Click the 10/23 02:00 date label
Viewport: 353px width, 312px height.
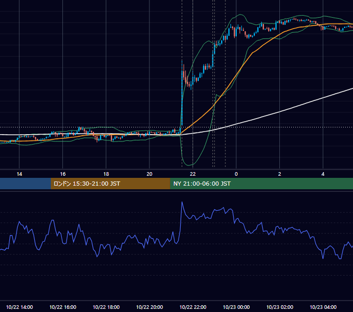pos(280,307)
